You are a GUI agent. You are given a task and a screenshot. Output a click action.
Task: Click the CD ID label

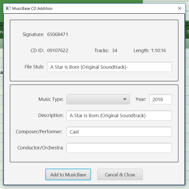pos(37,51)
